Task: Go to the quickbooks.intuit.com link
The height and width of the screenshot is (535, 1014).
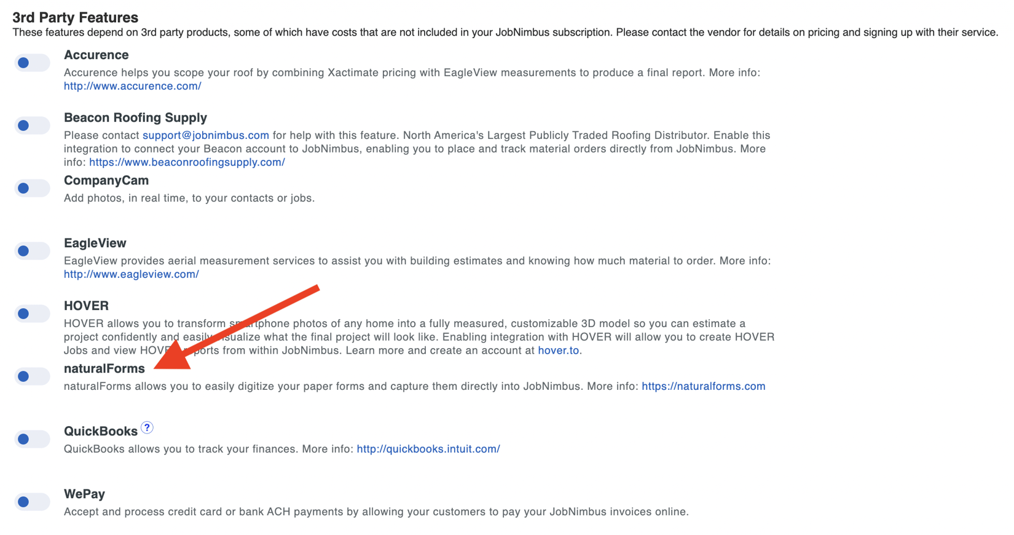Action: [428, 449]
